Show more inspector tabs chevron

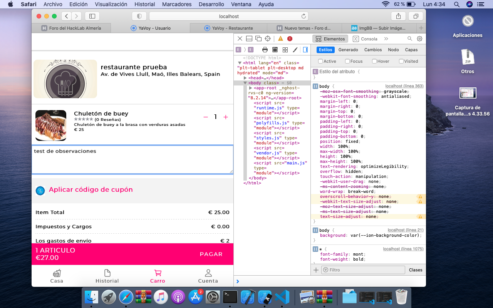tap(386, 38)
